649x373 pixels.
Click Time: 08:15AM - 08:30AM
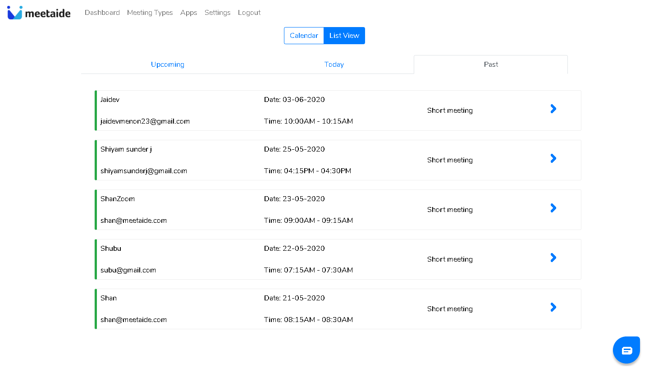(x=309, y=320)
